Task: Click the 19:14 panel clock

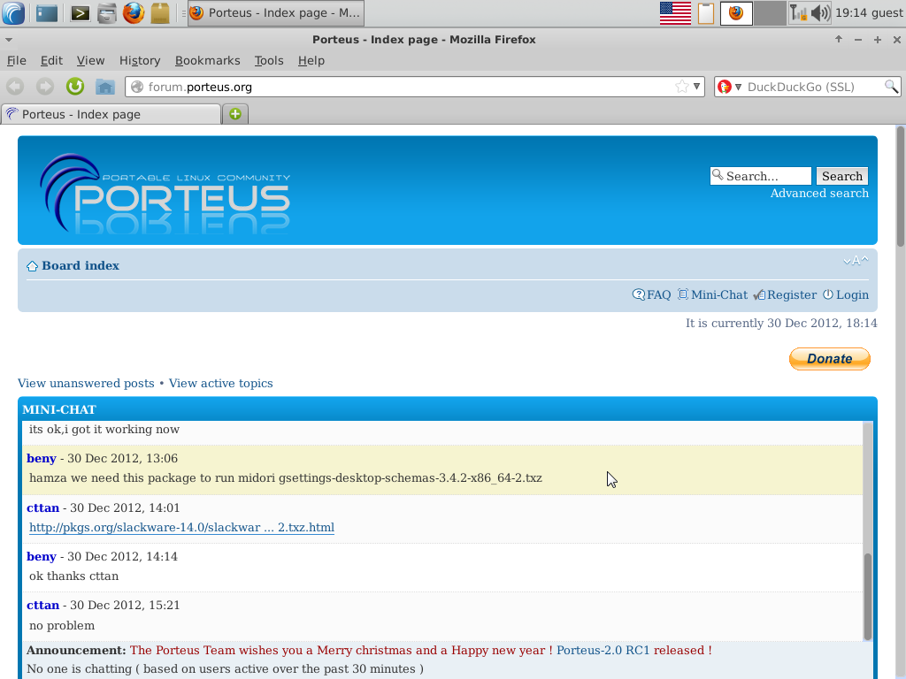Action: pyautogui.click(x=850, y=12)
